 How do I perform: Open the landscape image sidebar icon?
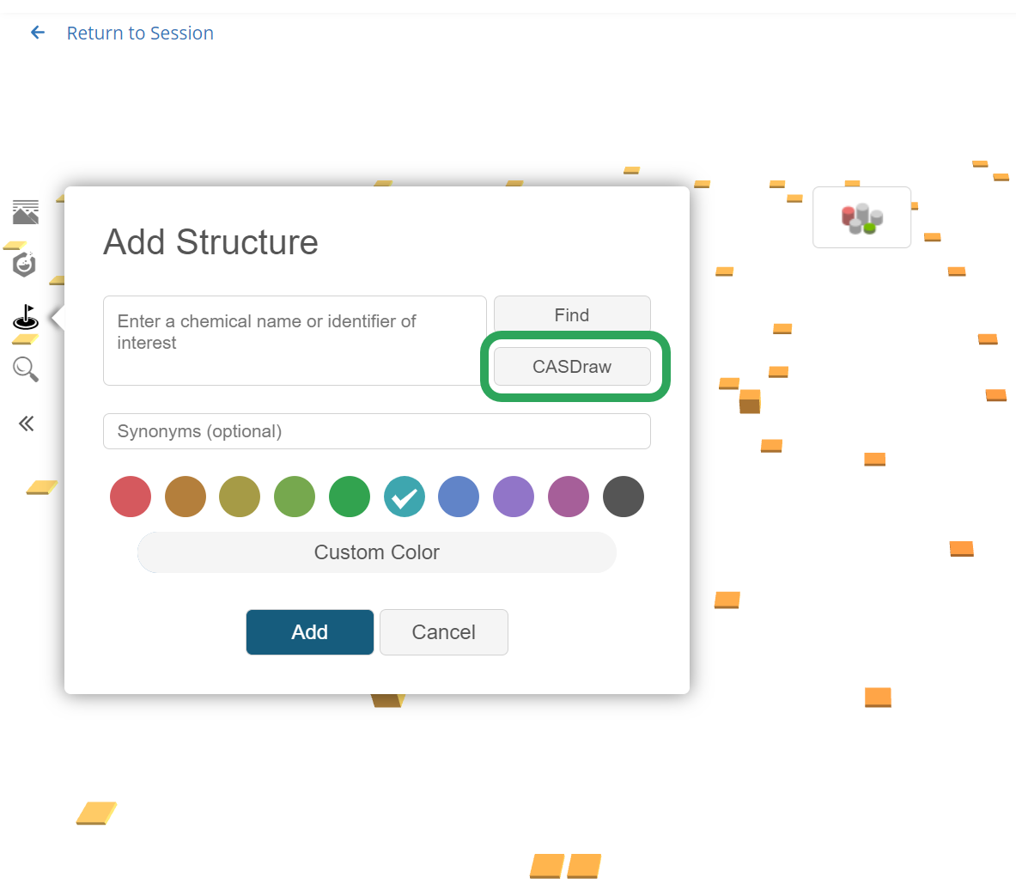pyautogui.click(x=26, y=212)
